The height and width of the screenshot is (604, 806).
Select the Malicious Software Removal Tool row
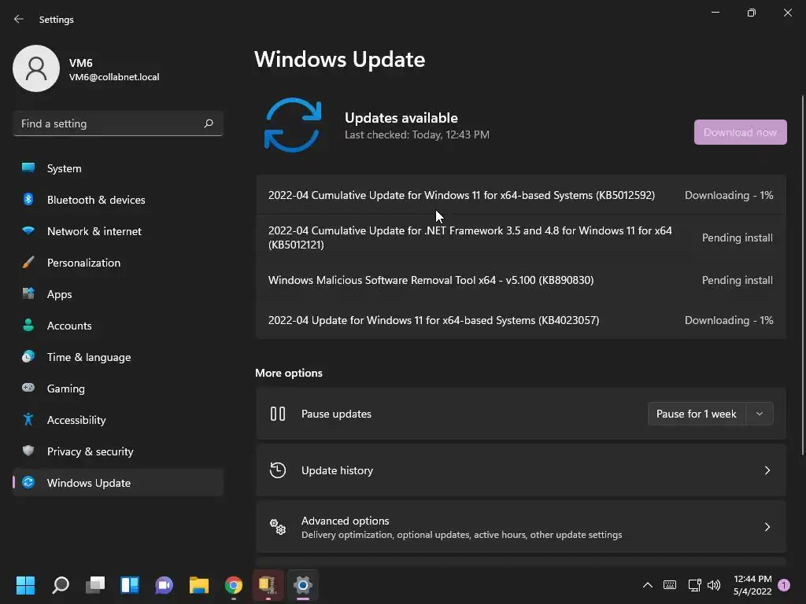(x=521, y=280)
